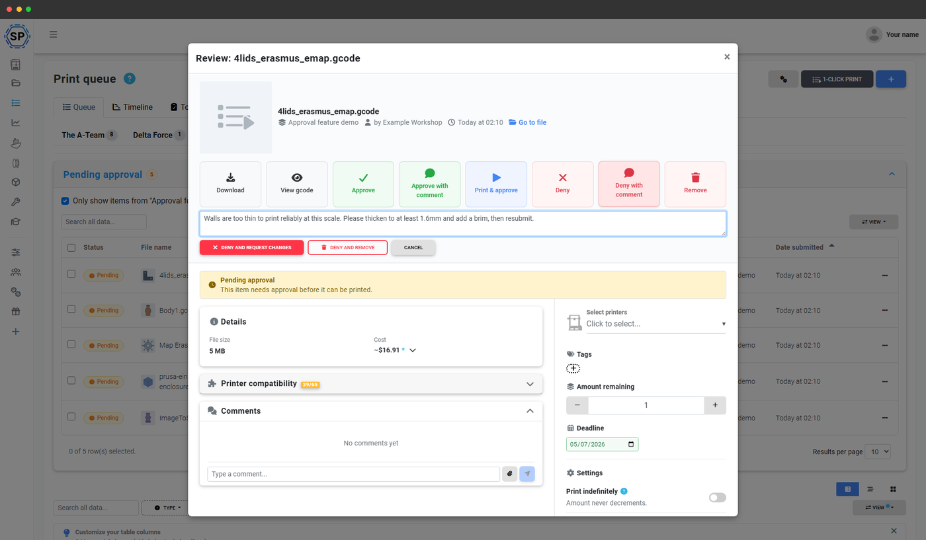Click the plus icon in the sidebar
926x540 pixels.
pyautogui.click(x=16, y=332)
